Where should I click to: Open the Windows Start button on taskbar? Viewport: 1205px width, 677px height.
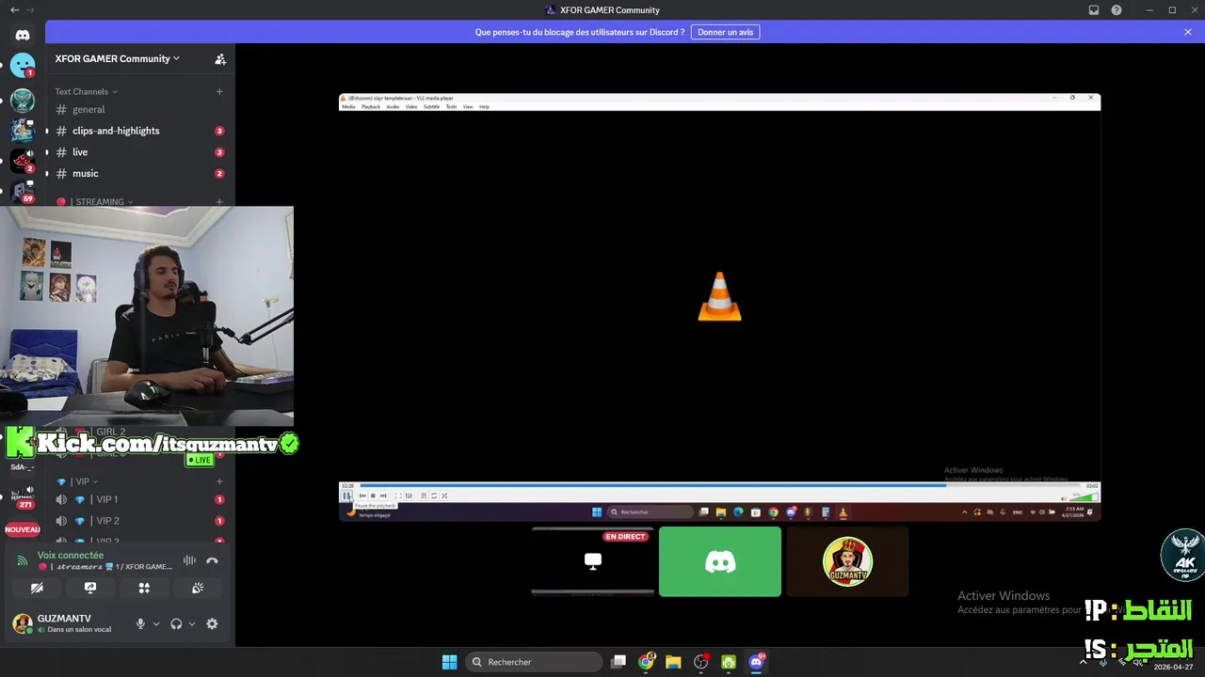(x=450, y=662)
